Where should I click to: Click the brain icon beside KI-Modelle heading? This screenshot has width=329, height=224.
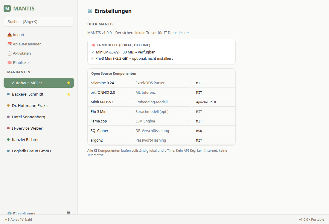93,45
